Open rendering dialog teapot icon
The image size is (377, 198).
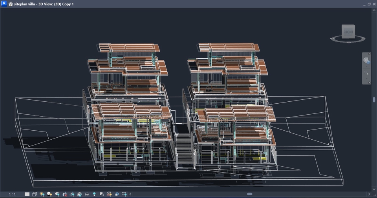57,194
